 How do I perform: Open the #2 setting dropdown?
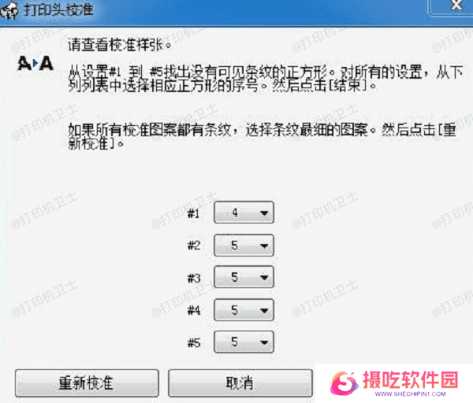[244, 245]
